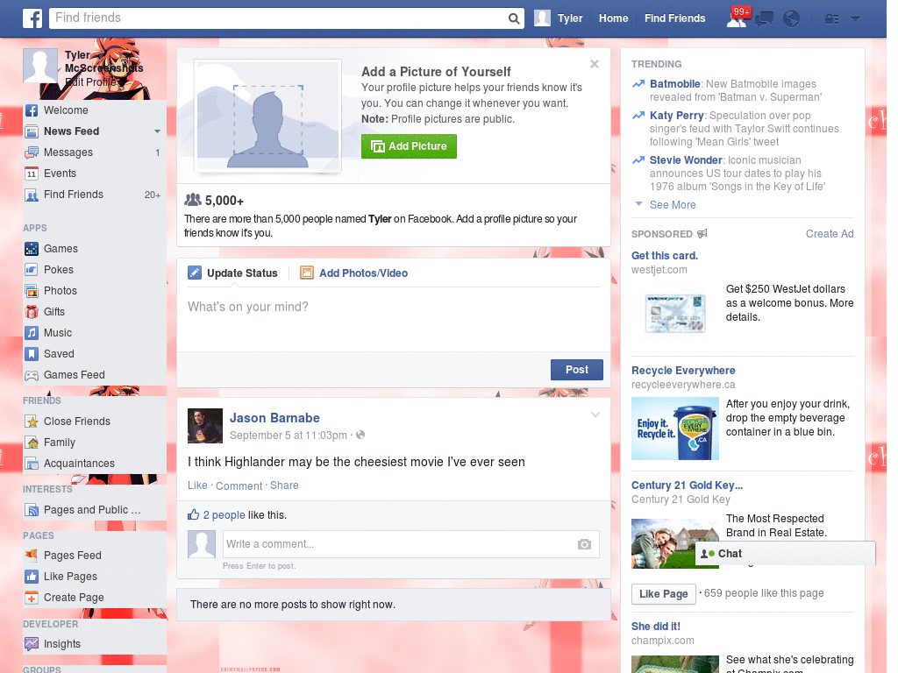Select News Feed in the sidebar
This screenshot has width=898, height=673.
[72, 131]
